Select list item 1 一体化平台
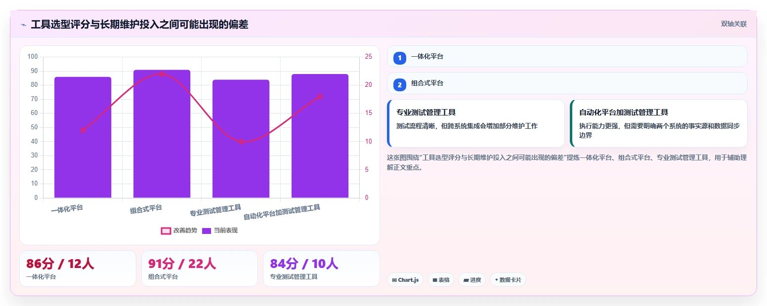This screenshot has width=767, height=306. [x=567, y=56]
